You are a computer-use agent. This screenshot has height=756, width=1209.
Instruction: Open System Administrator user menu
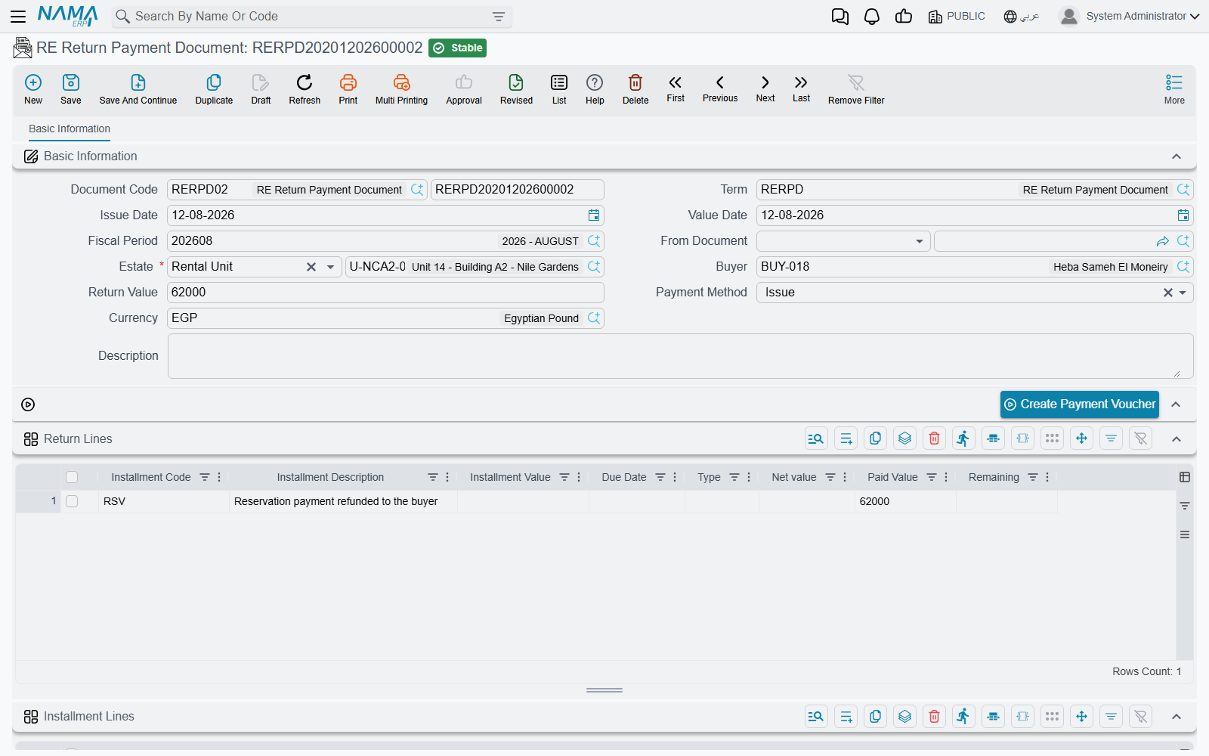pyautogui.click(x=1130, y=16)
